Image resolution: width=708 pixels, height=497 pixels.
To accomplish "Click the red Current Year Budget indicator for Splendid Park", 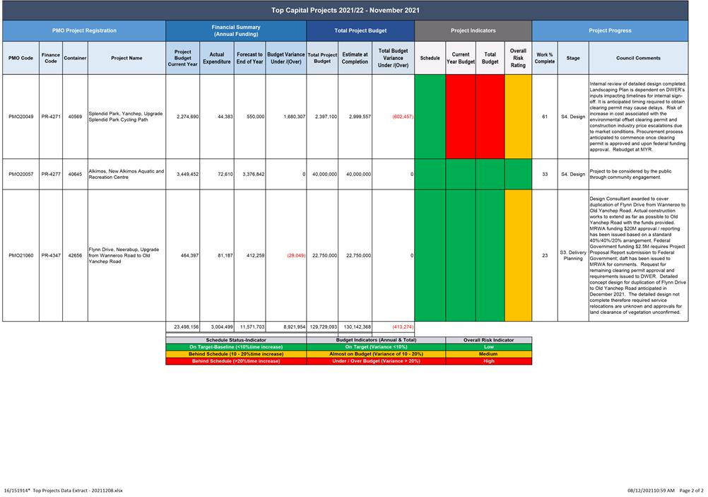I will [x=460, y=117].
